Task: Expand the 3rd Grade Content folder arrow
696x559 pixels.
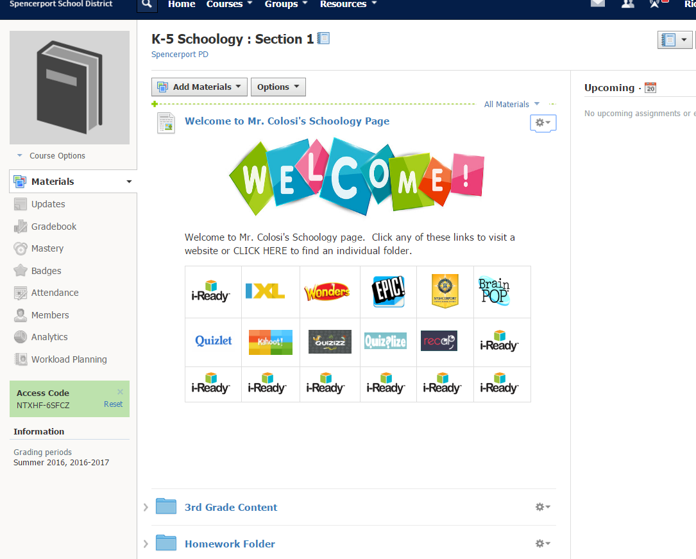Action: [x=146, y=507]
